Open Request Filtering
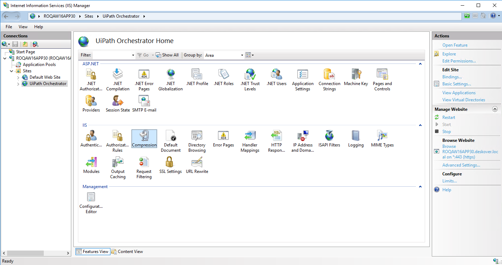 coord(144,164)
